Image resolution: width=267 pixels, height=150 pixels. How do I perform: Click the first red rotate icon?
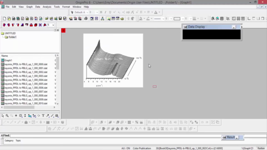(4, 25)
